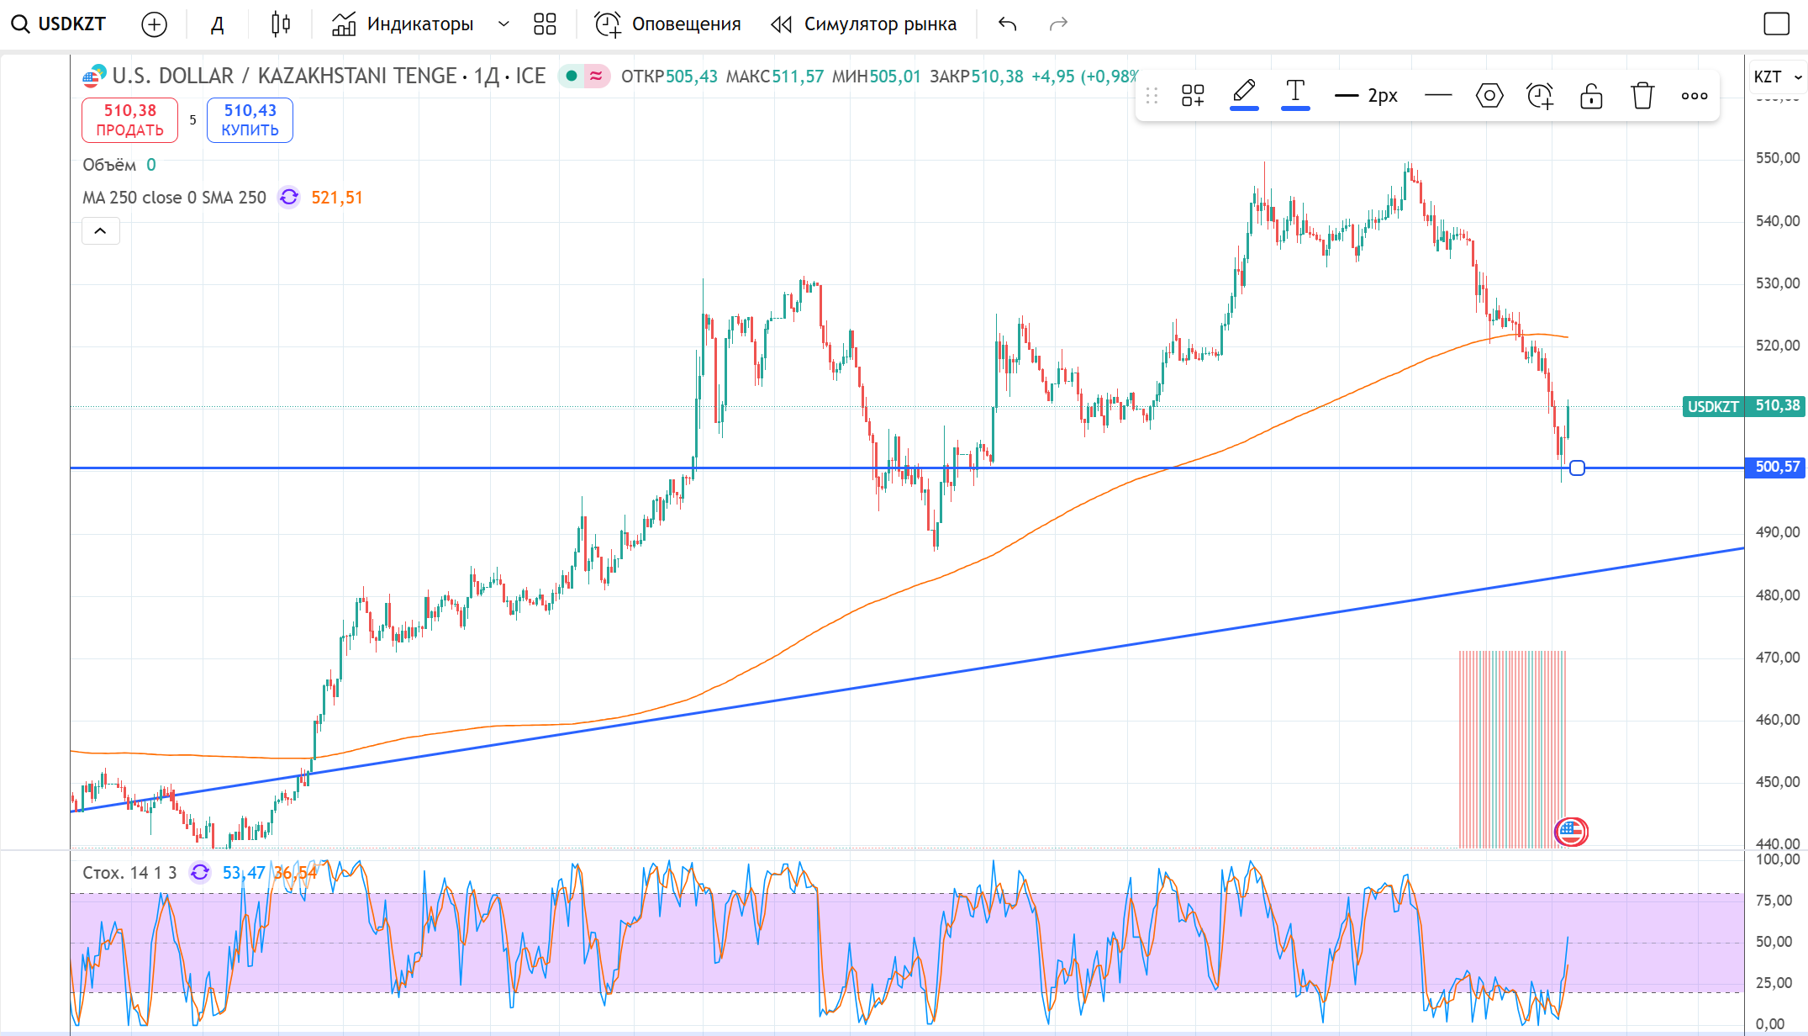Open line color pencil tool
This screenshot has width=1808, height=1036.
[1244, 94]
